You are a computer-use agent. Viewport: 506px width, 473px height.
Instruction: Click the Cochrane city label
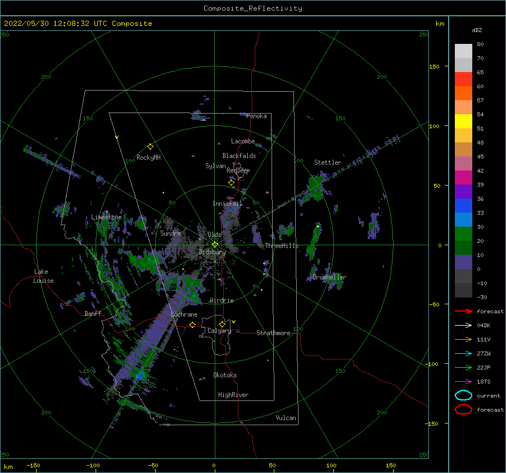[184, 314]
